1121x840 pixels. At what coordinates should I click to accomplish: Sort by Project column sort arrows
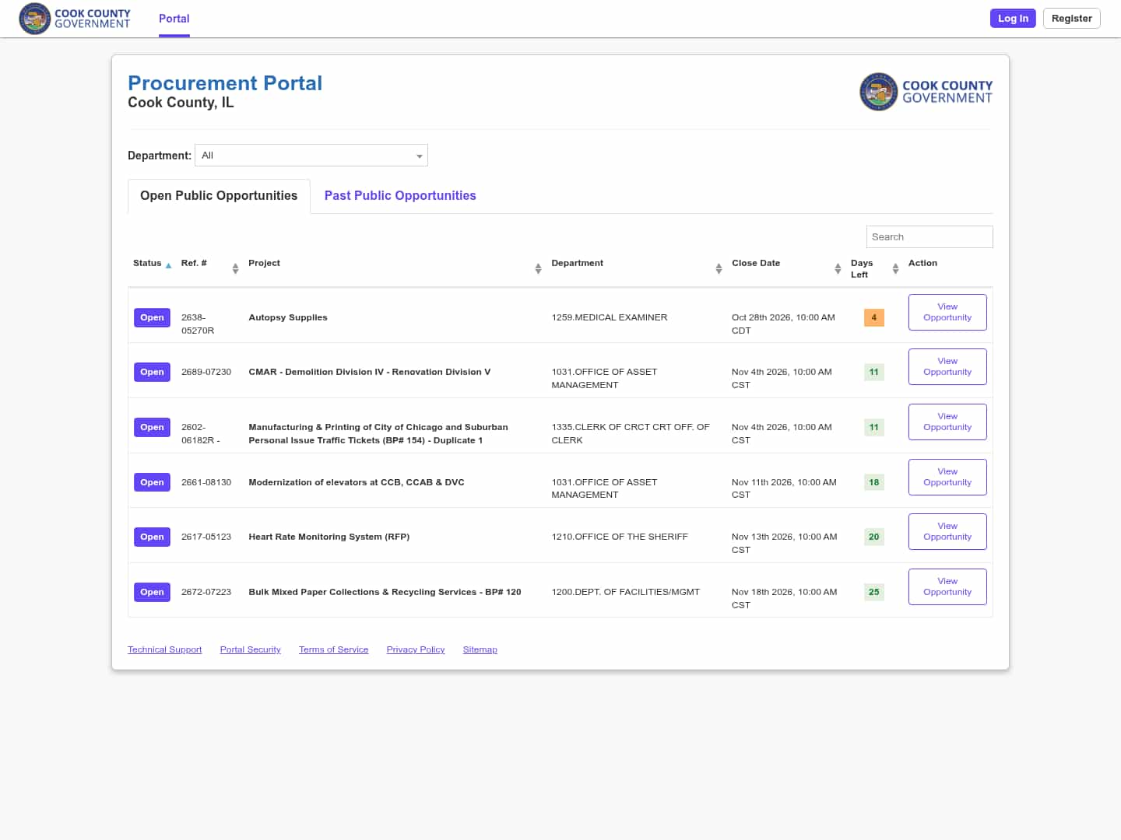pyautogui.click(x=538, y=268)
